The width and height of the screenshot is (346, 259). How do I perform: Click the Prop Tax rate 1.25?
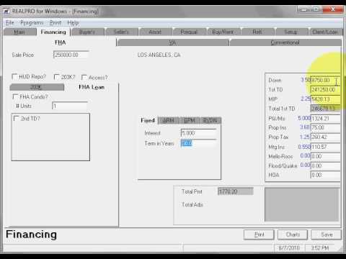click(305, 137)
